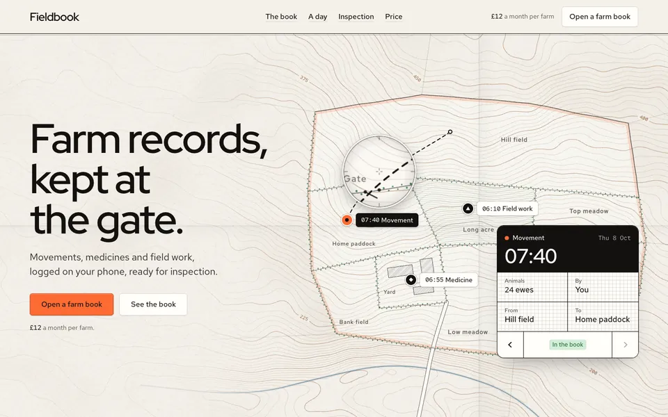Click the Thu 8 Oct date

coord(614,238)
